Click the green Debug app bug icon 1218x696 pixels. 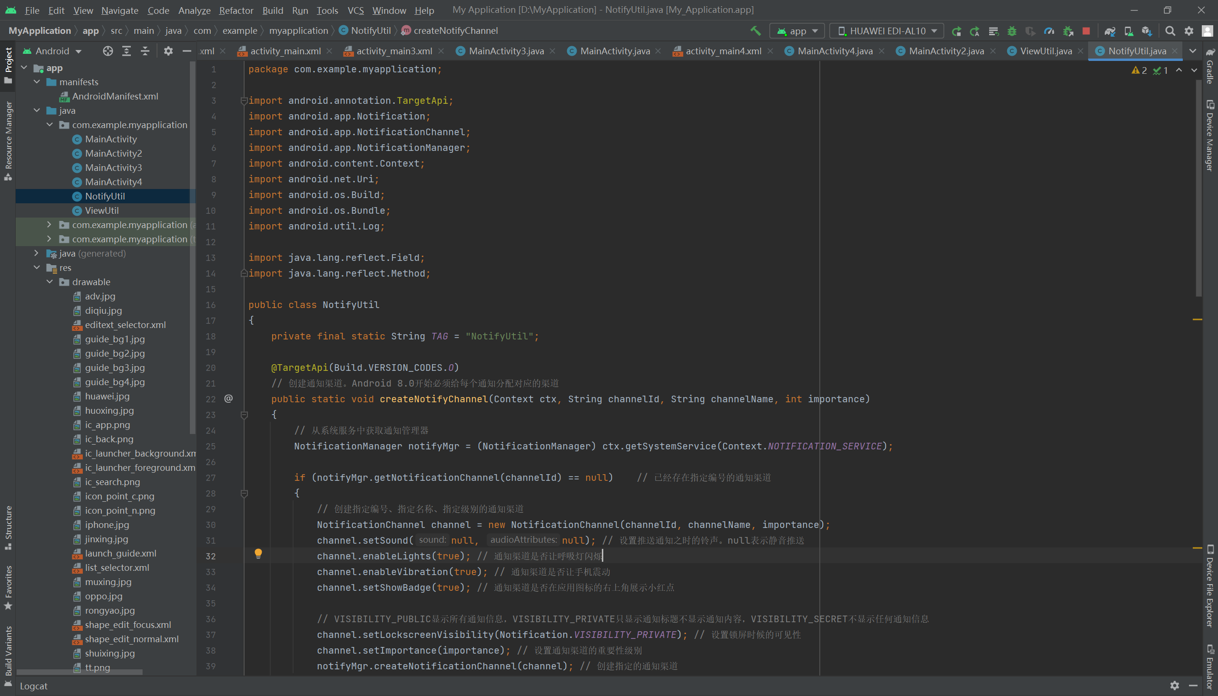click(x=1012, y=31)
